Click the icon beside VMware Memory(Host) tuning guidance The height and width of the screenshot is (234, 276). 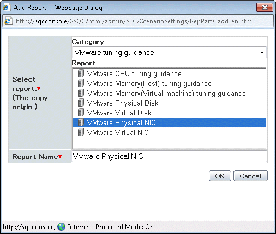click(x=81, y=83)
